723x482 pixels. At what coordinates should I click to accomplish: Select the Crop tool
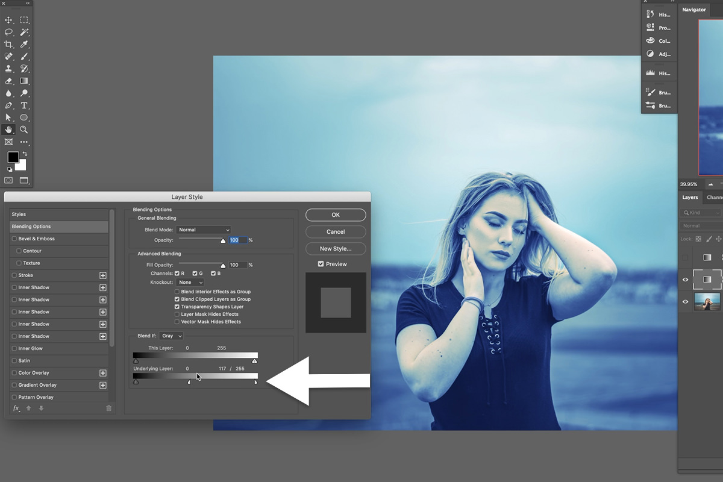point(8,45)
